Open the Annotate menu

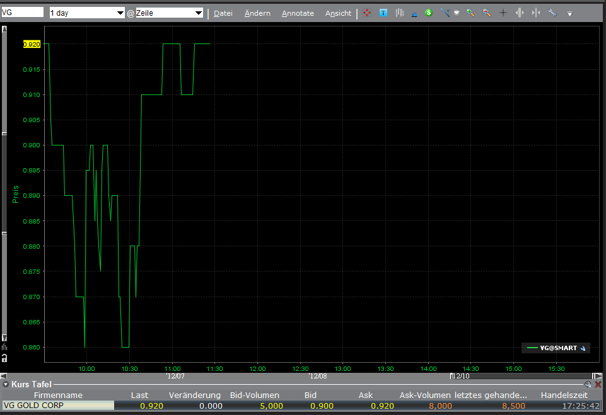tap(298, 13)
